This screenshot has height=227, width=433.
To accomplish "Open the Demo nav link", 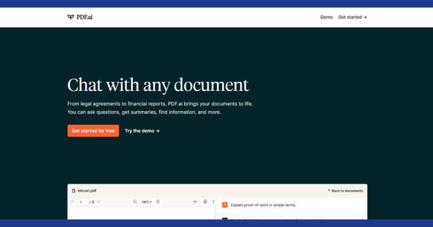I will pyautogui.click(x=326, y=17).
